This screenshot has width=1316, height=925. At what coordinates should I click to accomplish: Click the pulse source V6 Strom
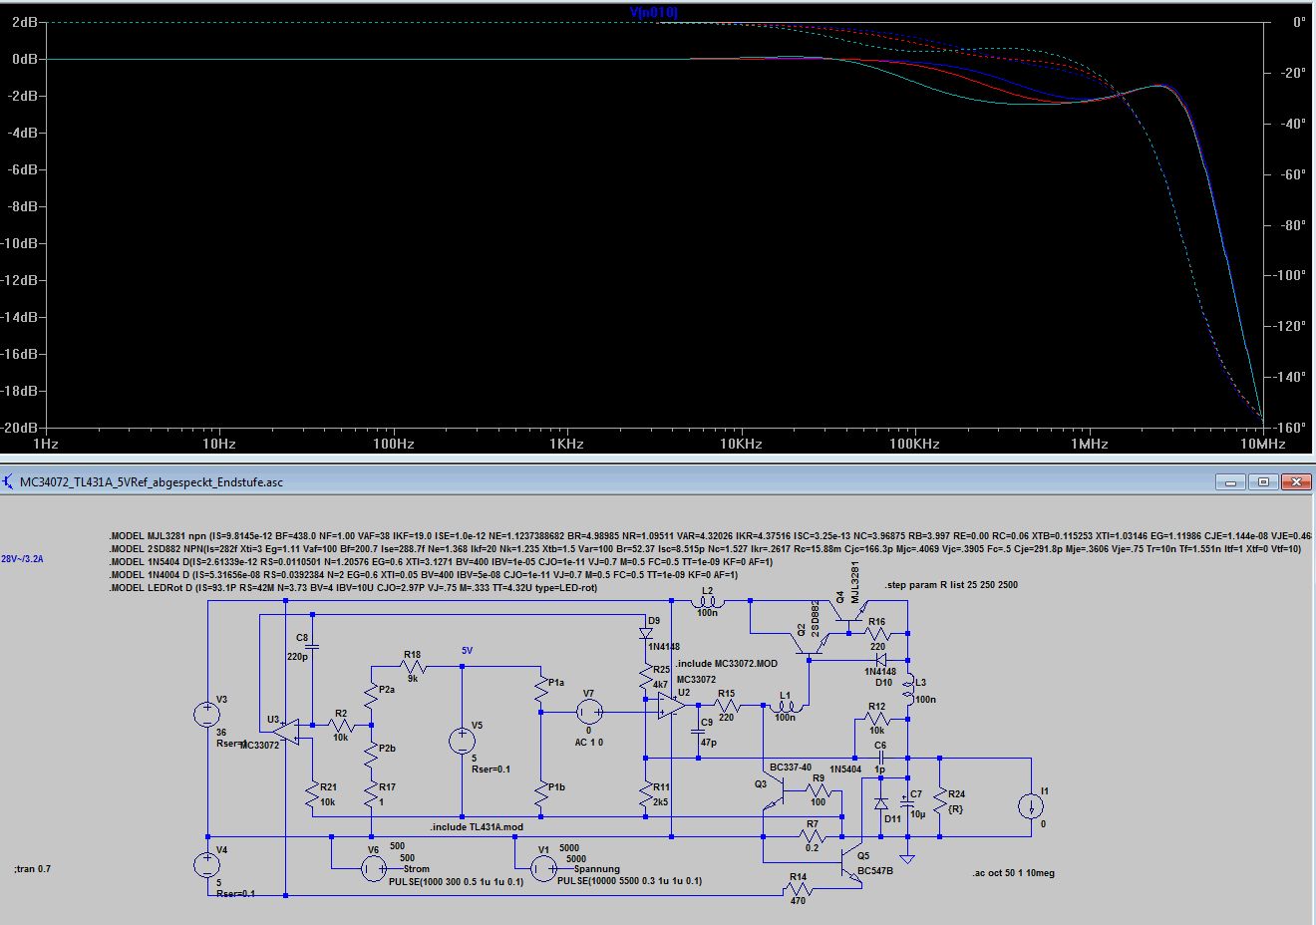pyautogui.click(x=372, y=869)
